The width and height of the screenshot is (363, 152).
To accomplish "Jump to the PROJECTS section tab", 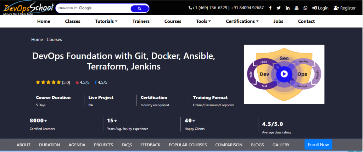I will [104, 145].
